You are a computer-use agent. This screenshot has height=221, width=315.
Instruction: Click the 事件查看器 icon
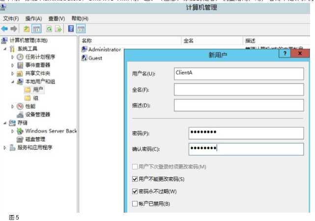point(20,65)
